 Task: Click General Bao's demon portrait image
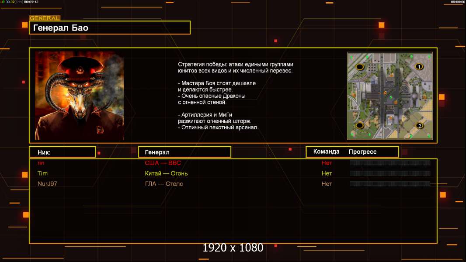point(80,96)
